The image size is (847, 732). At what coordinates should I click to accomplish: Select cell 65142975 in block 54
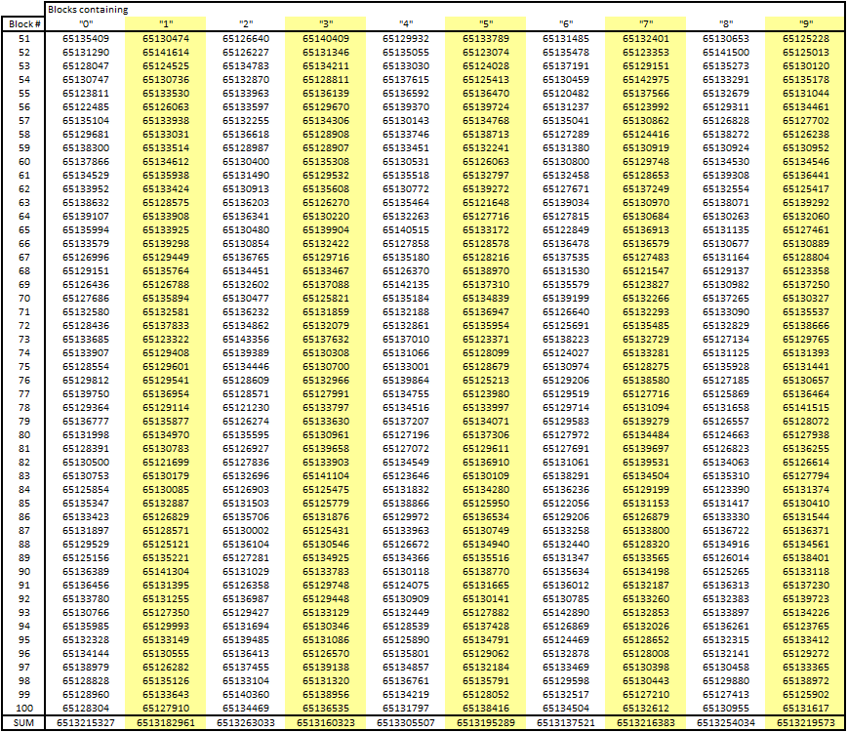pos(646,80)
